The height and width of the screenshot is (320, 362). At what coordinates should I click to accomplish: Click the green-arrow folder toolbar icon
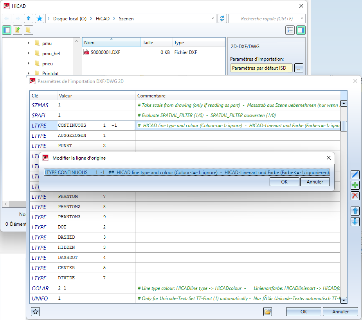(x=18, y=30)
